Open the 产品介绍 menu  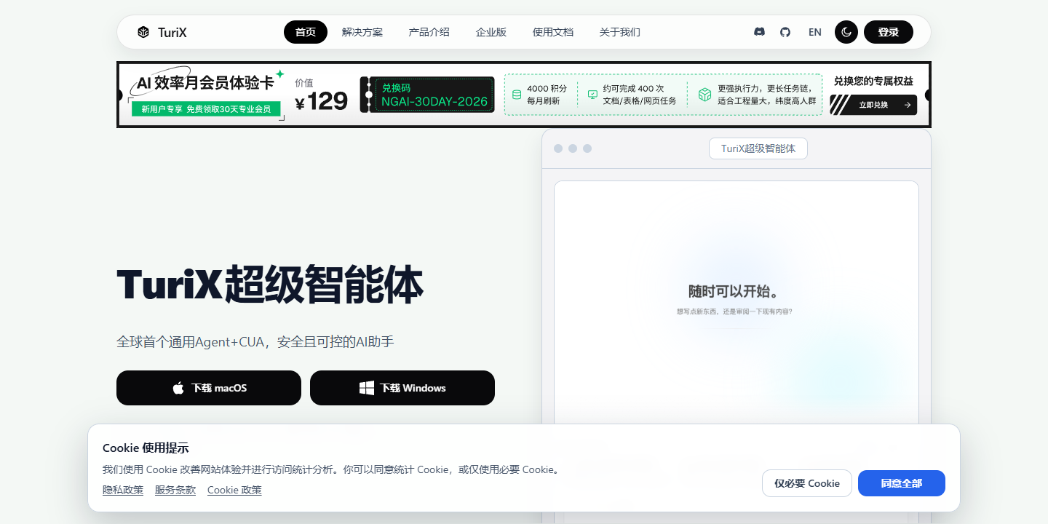[429, 32]
